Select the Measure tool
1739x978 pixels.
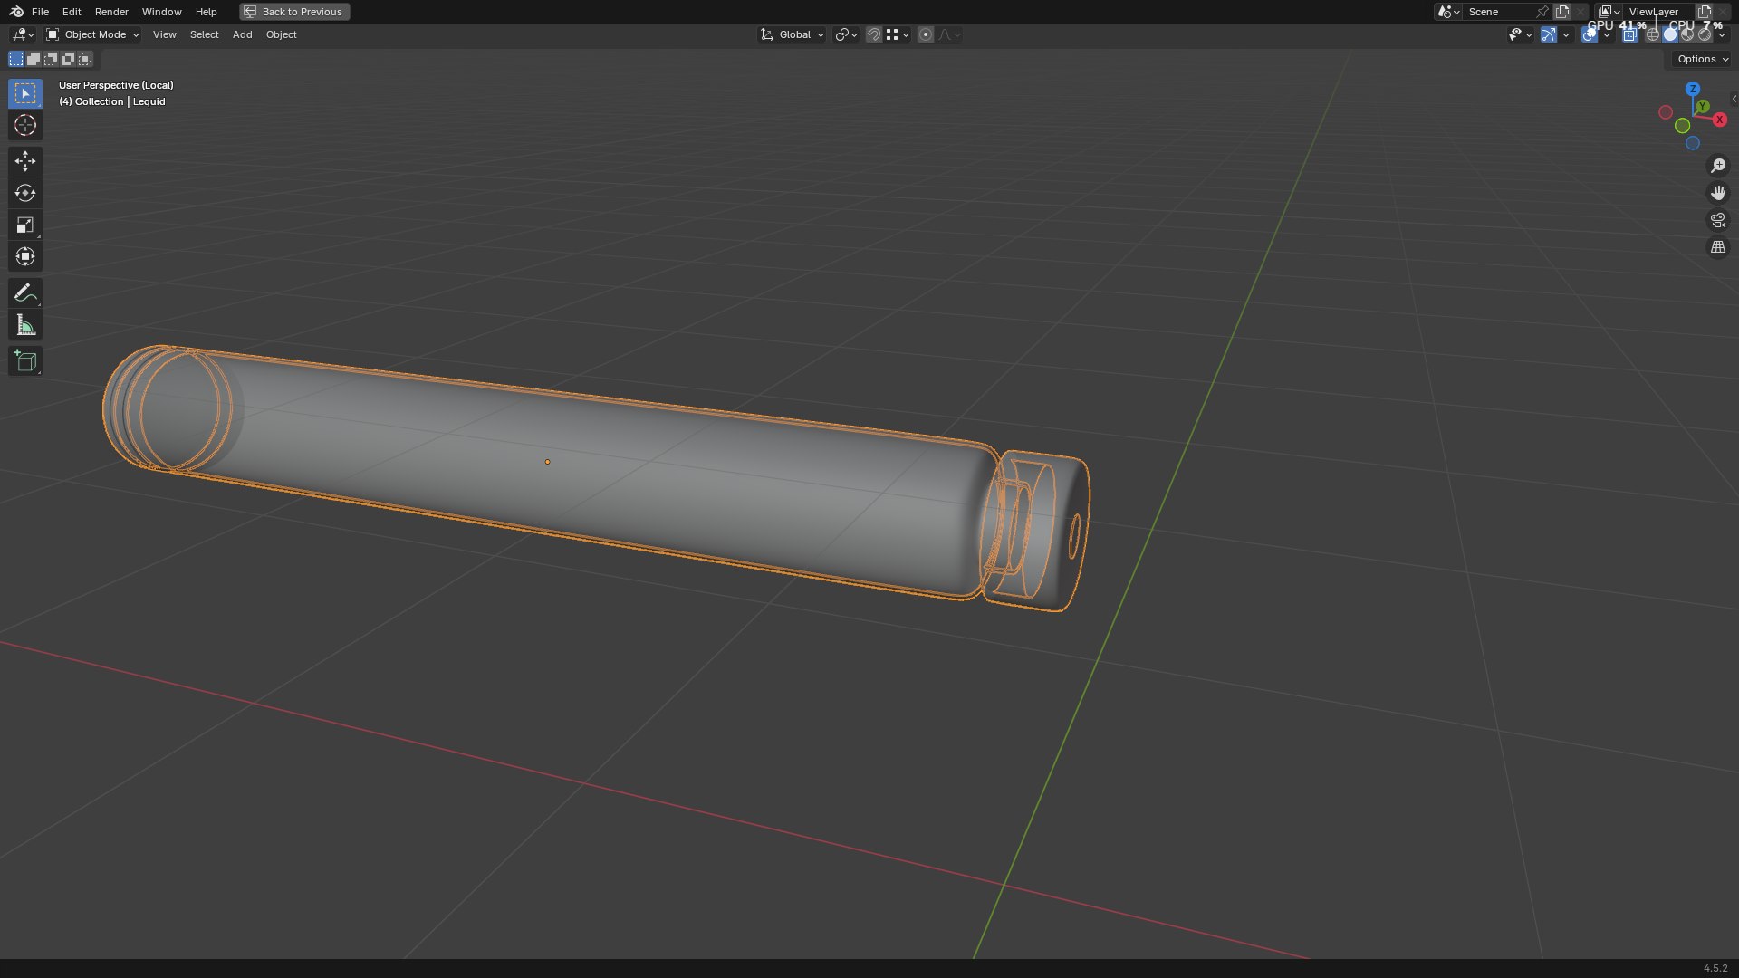click(25, 325)
